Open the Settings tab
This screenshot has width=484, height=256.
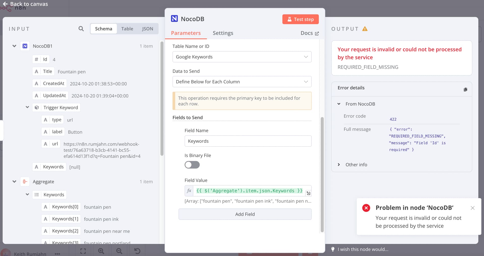223,33
